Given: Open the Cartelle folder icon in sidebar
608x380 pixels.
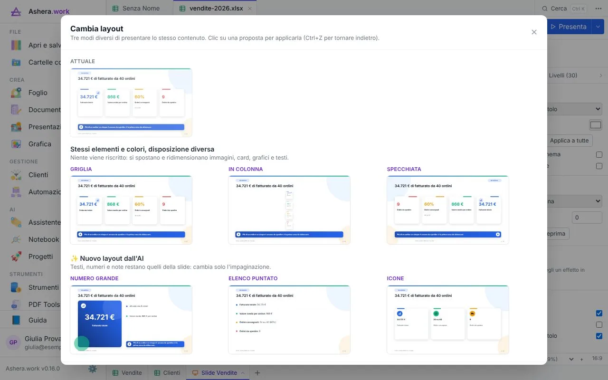Looking at the screenshot, I should 16,62.
